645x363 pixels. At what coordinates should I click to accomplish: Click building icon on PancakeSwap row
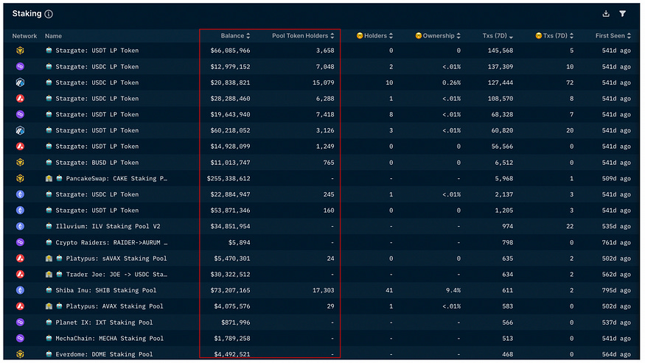[x=49, y=178]
